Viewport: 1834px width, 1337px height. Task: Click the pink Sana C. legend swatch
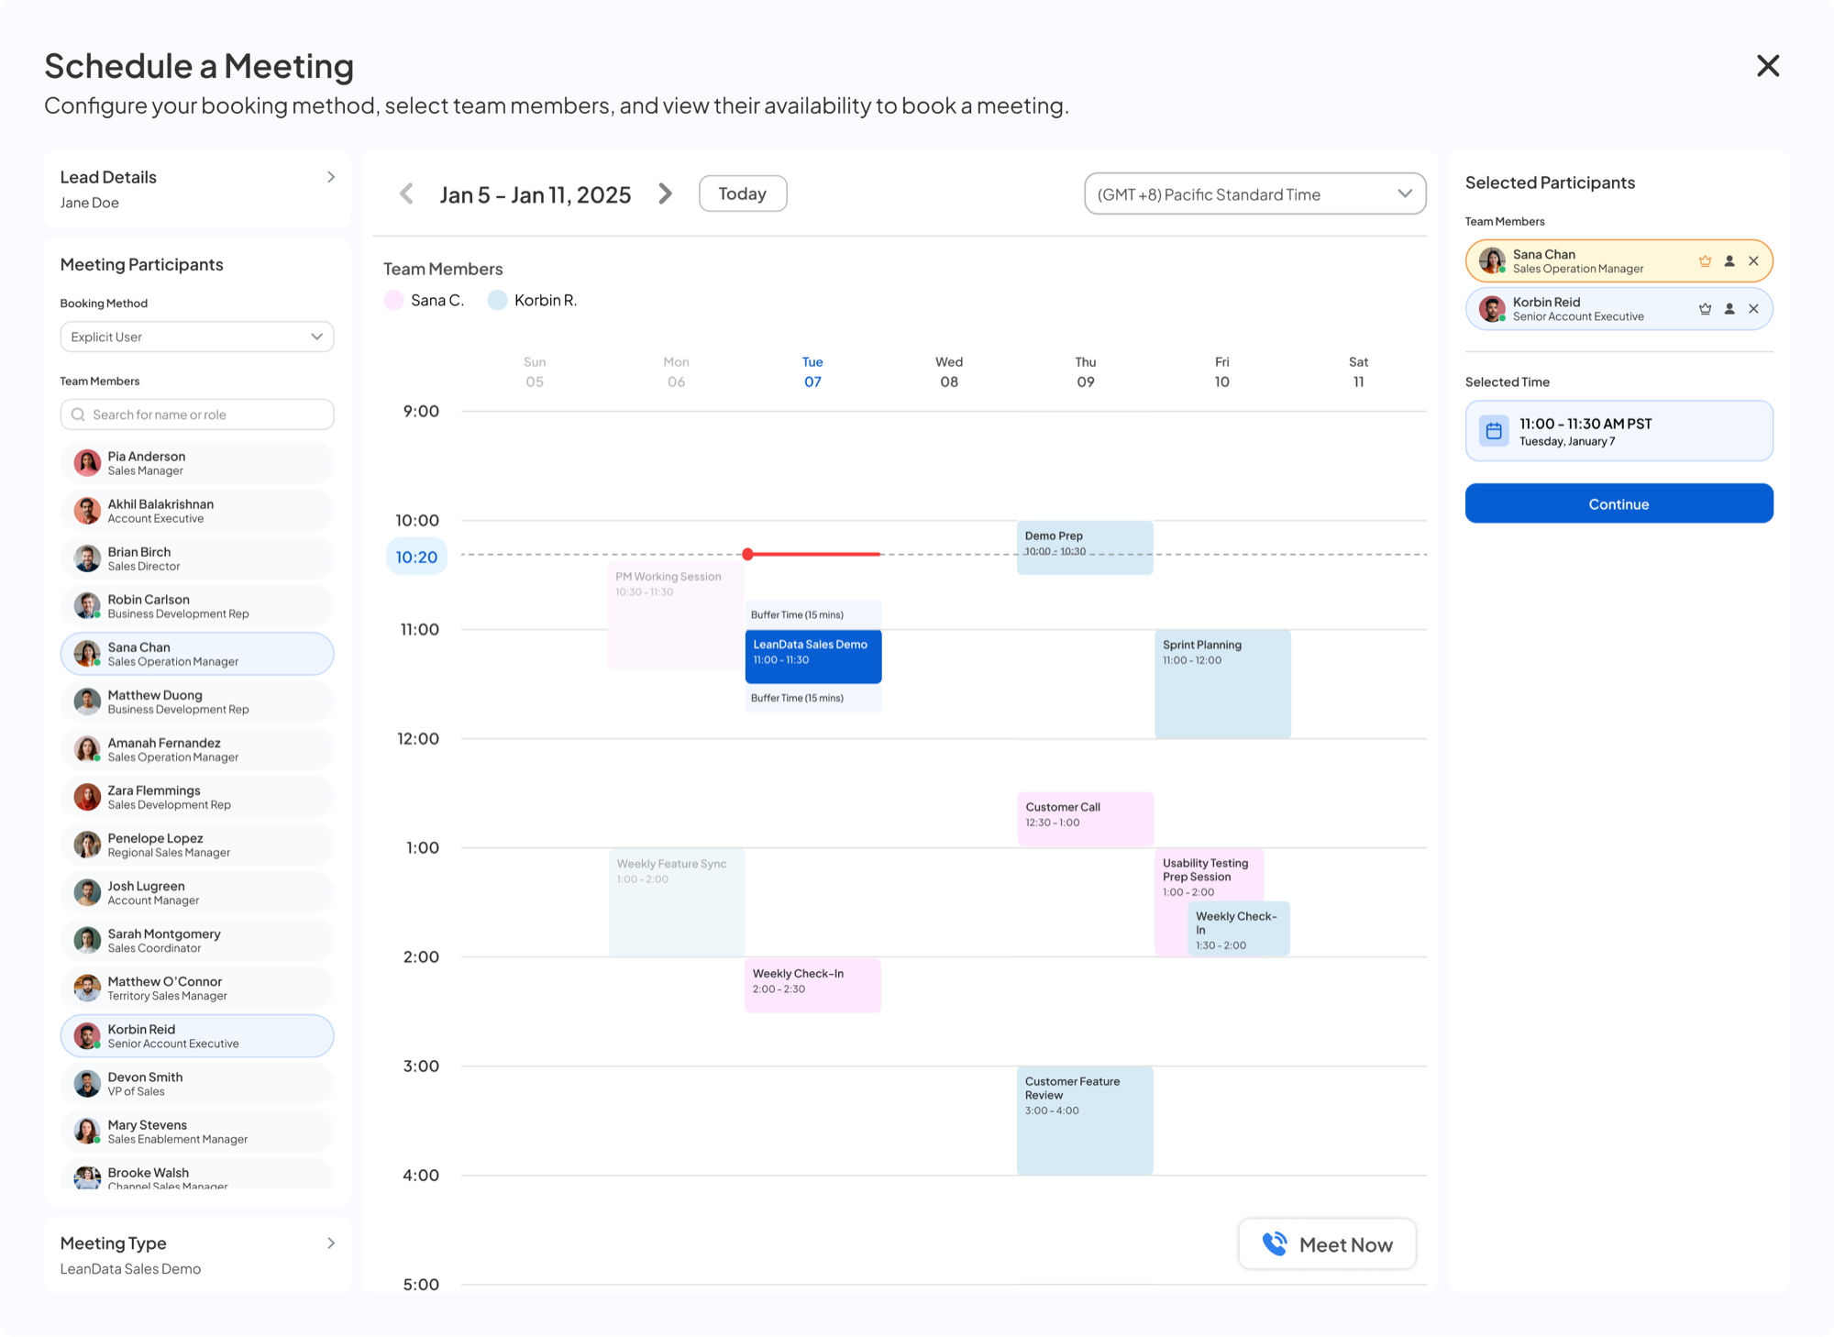coord(393,300)
